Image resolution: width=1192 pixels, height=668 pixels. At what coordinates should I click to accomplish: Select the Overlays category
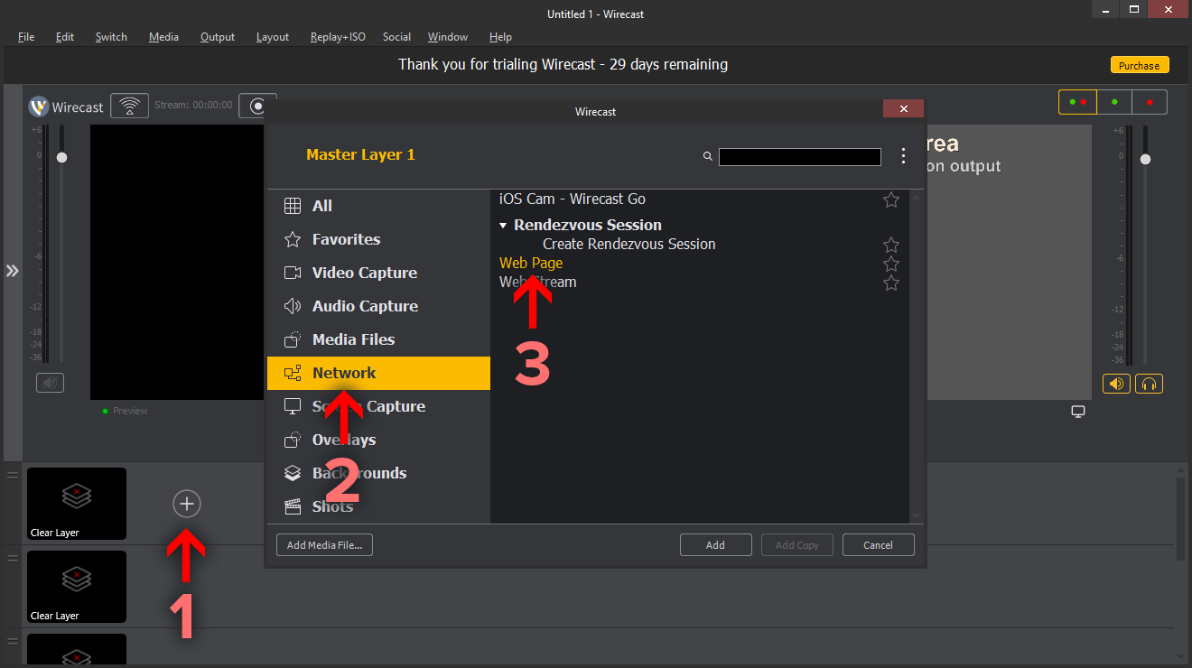coord(378,440)
